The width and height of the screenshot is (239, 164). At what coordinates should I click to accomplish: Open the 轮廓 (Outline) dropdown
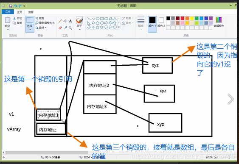point(128,18)
